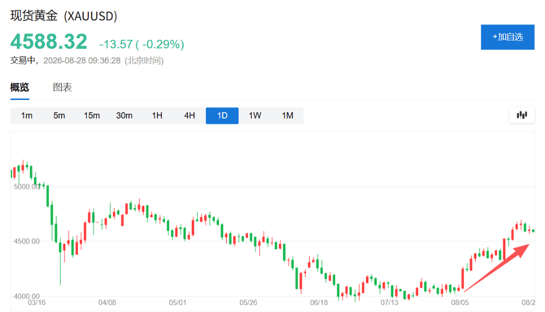Click the 现货黄金 (XAUUSD) title
Screen dimensions: 545x312
coord(64,16)
